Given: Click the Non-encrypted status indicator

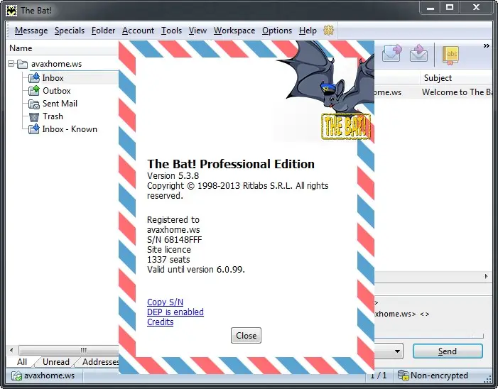Looking at the screenshot, I should [433, 376].
